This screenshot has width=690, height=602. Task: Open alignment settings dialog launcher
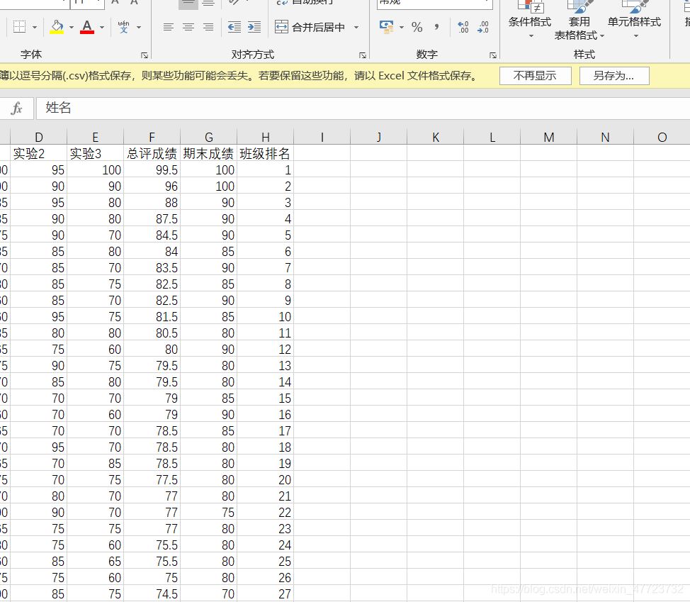point(363,55)
